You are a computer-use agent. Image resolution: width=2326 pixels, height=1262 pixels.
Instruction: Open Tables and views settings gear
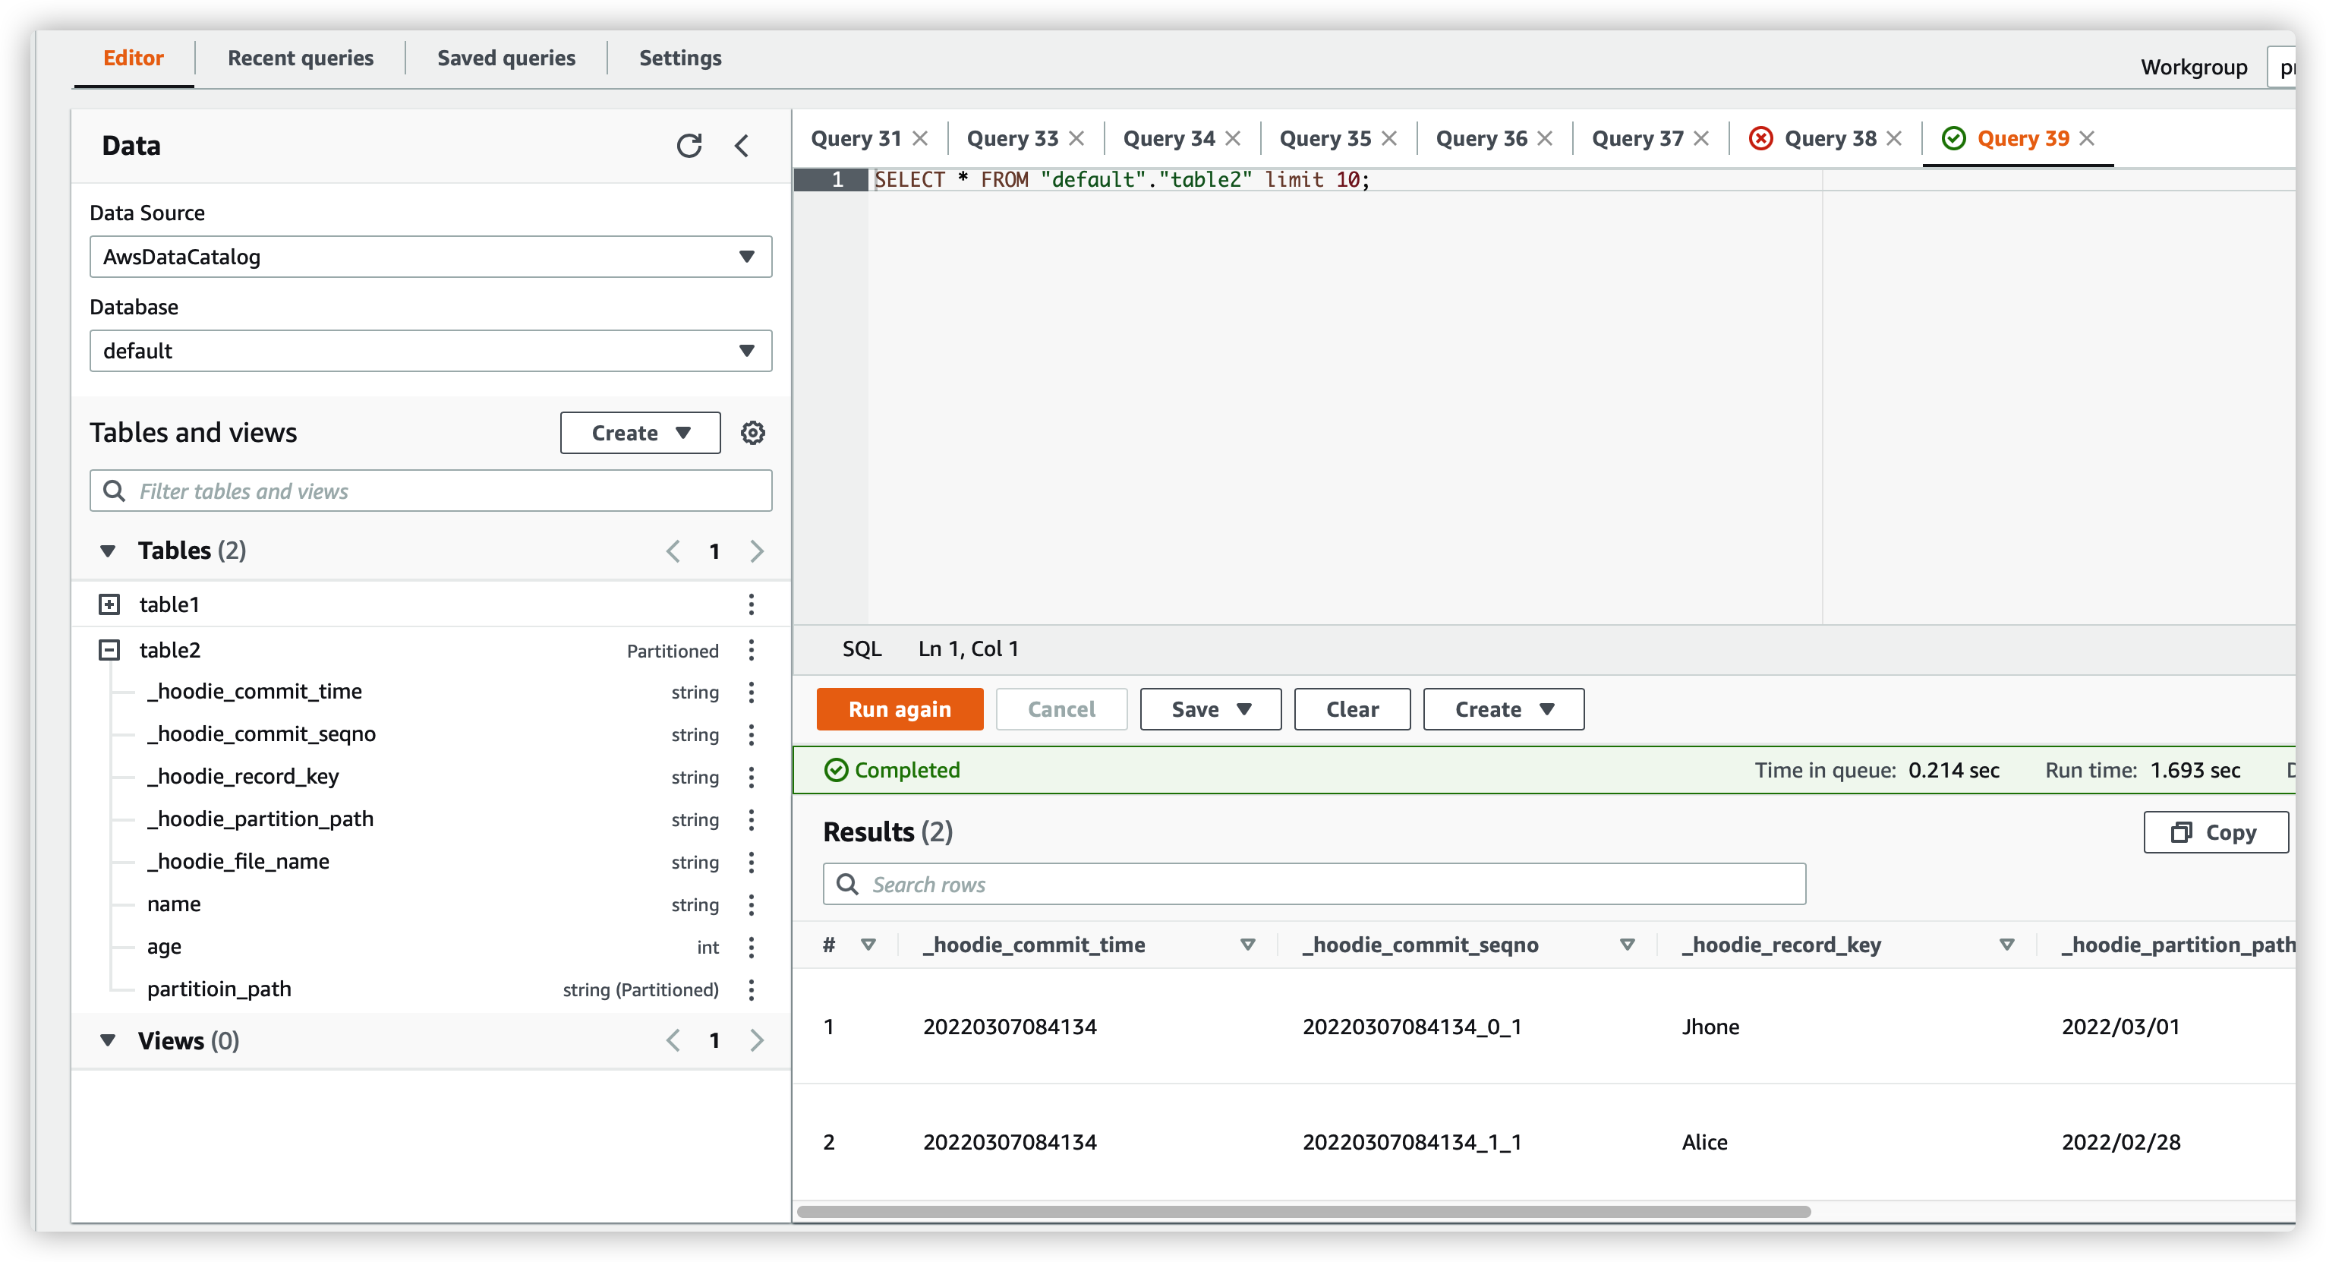click(x=753, y=433)
